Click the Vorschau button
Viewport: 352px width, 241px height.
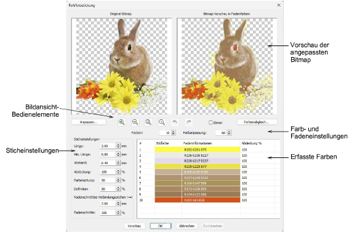click(135, 226)
